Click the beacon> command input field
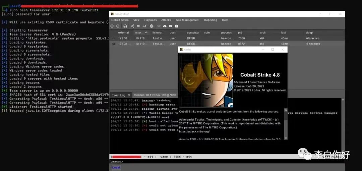The image size is (362, 171). pos(227,161)
